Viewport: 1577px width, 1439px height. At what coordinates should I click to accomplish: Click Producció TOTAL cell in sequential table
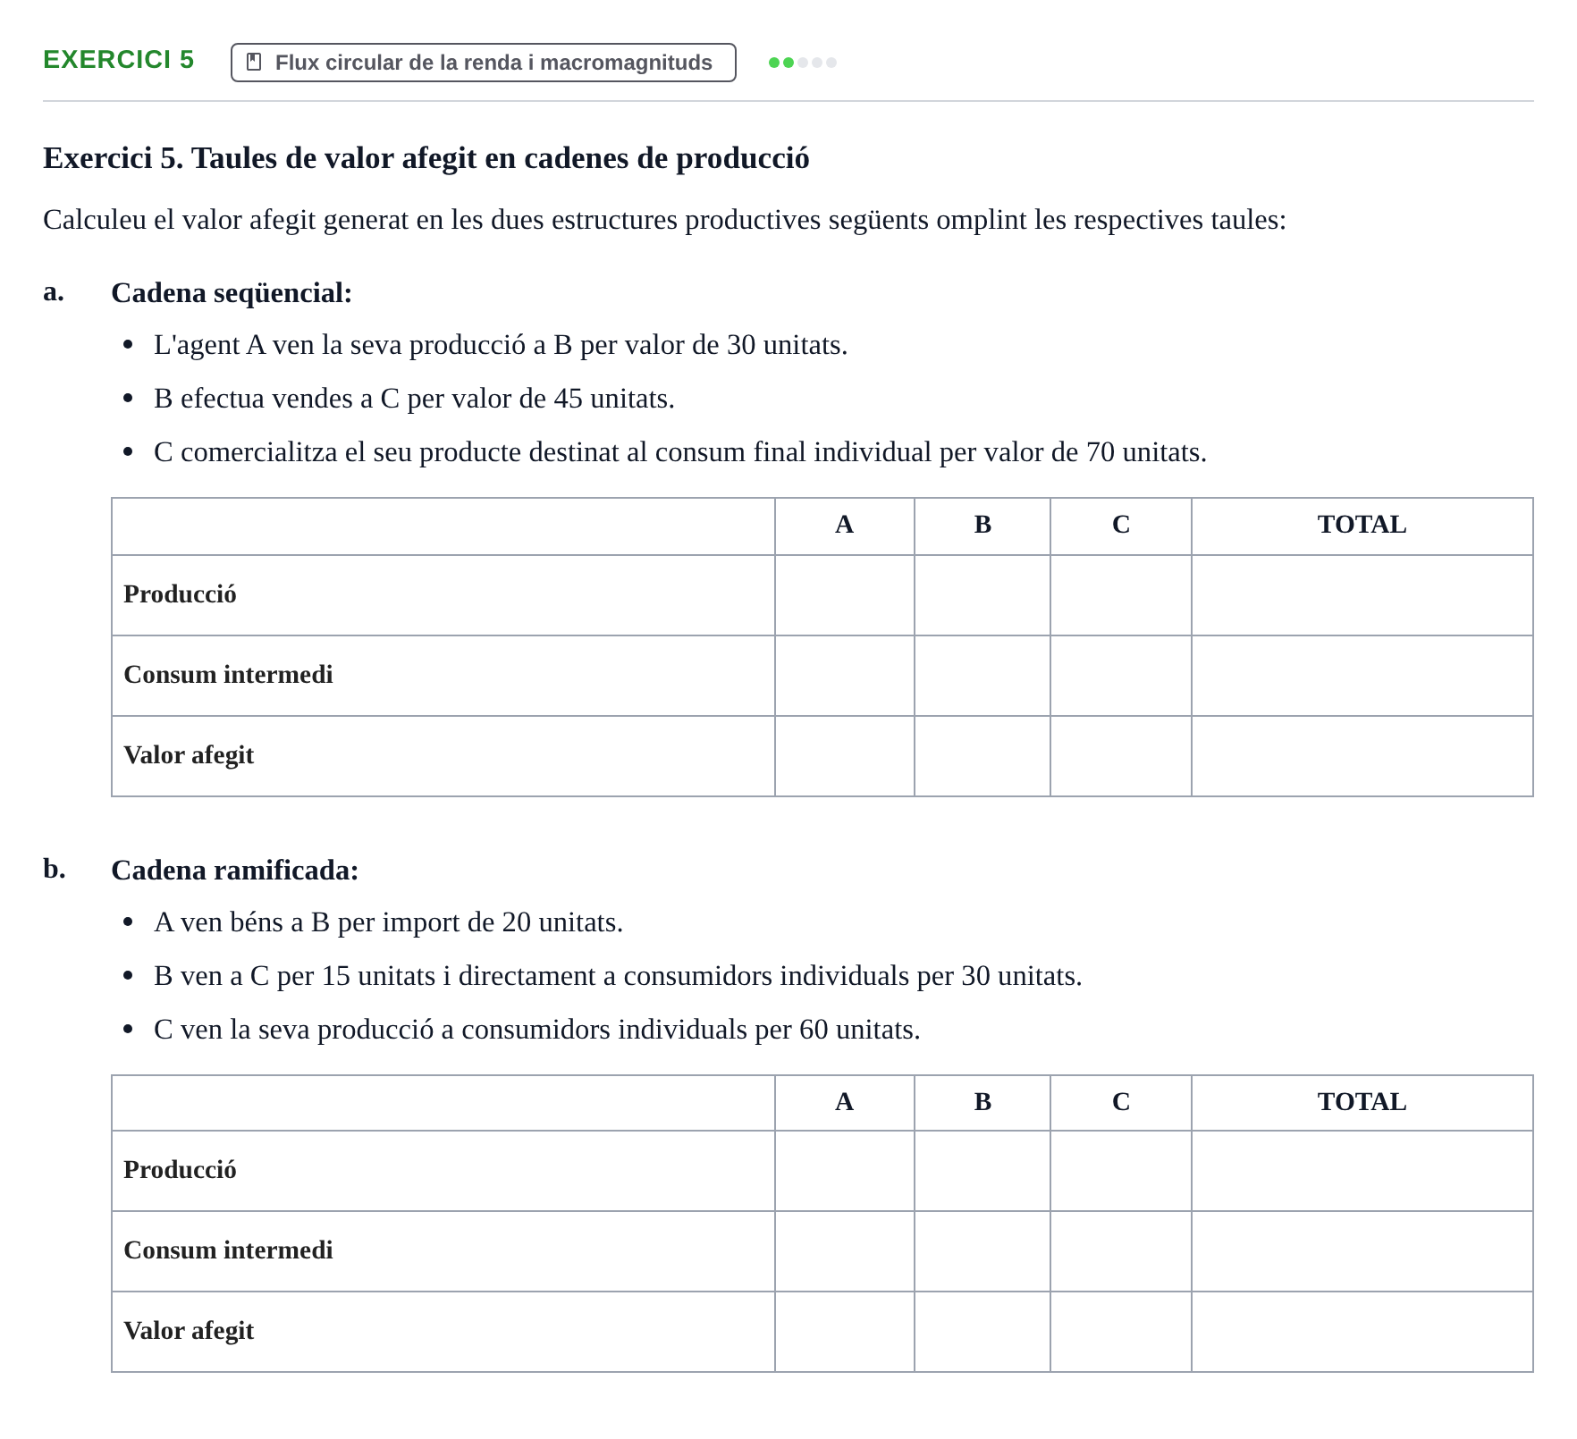[1362, 595]
